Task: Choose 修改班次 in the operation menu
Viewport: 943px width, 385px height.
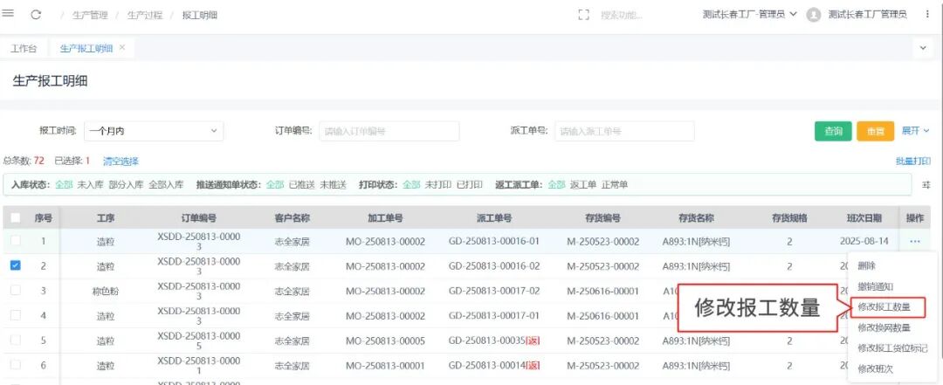Action: 875,368
